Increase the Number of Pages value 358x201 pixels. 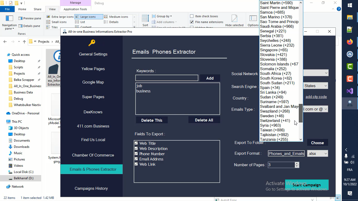(297, 163)
